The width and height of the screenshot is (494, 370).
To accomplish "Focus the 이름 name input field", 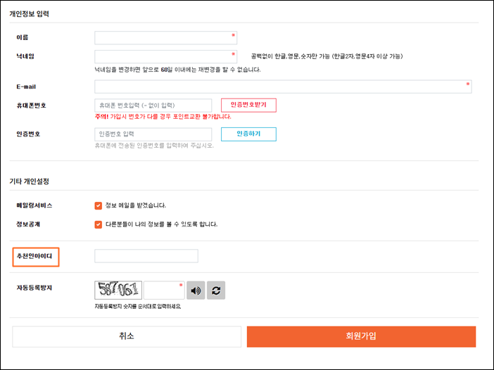I will pos(165,38).
